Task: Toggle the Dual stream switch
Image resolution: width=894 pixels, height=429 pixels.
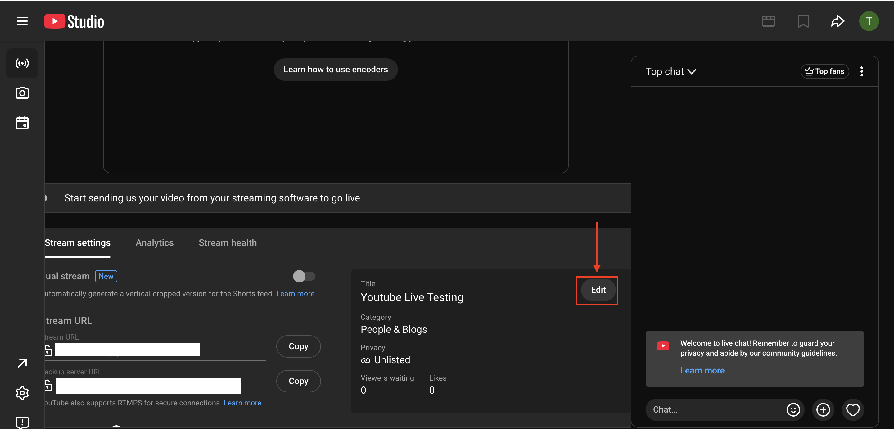Action: [x=304, y=276]
